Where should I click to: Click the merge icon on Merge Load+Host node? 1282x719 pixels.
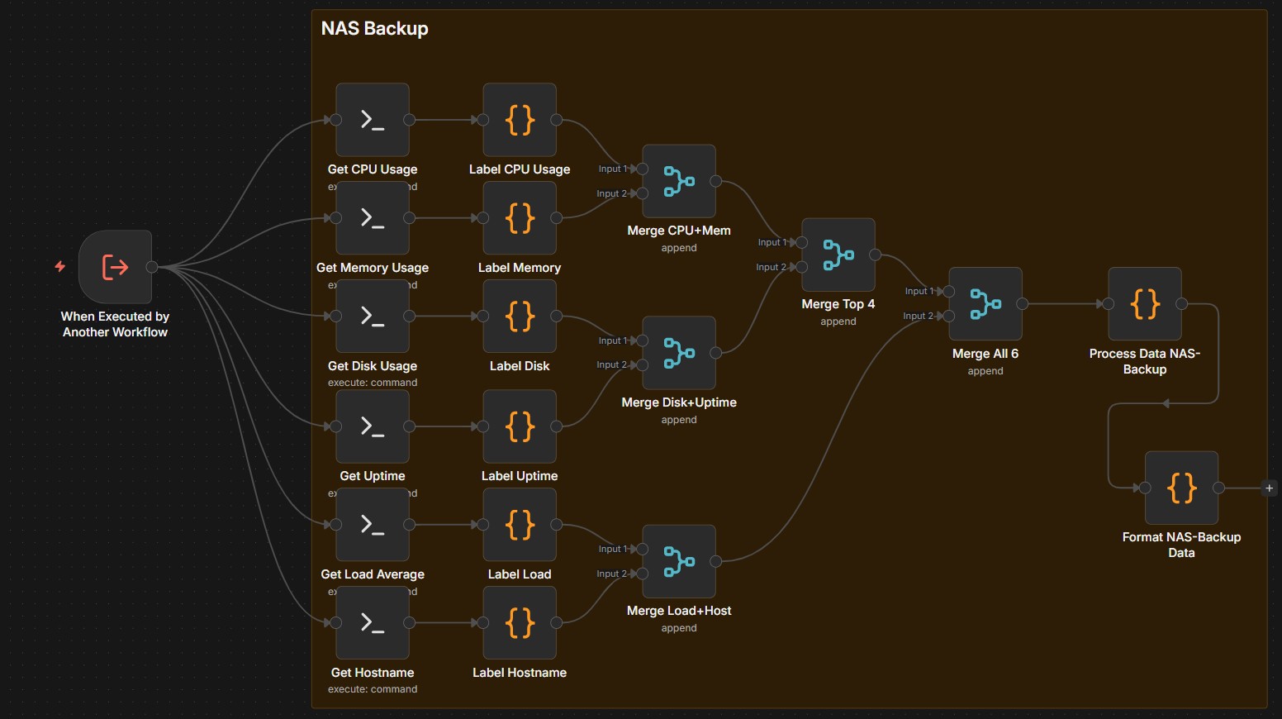pyautogui.click(x=678, y=561)
